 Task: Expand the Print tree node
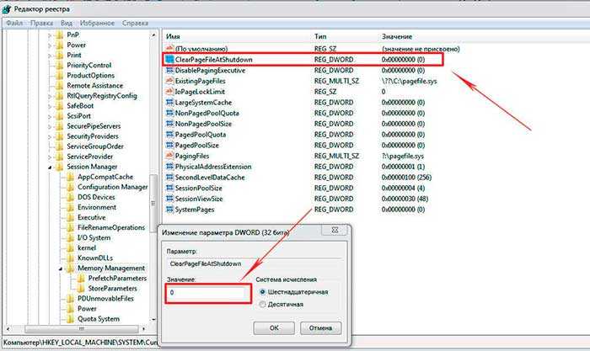coord(50,56)
